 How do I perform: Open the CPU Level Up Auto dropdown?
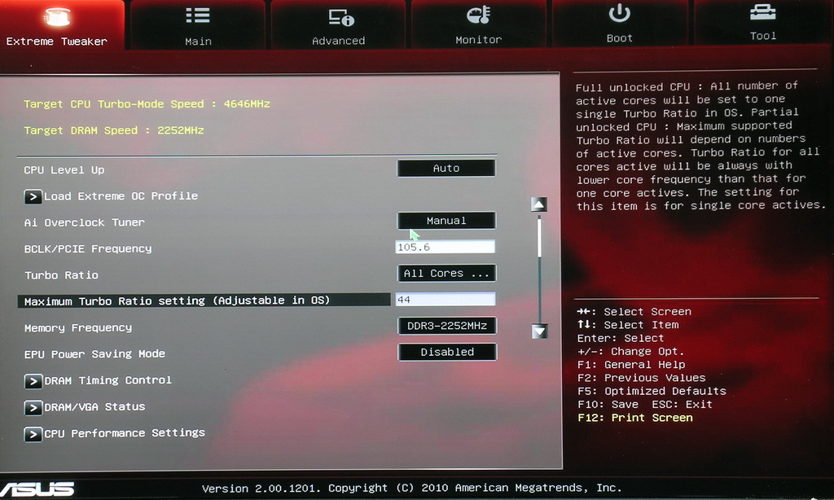coord(446,168)
